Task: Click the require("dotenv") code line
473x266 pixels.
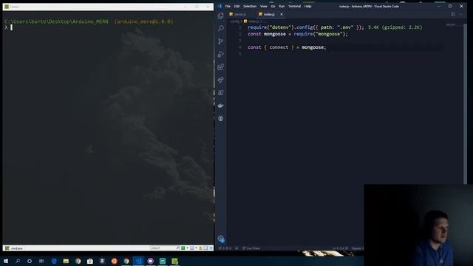Action: (x=306, y=27)
